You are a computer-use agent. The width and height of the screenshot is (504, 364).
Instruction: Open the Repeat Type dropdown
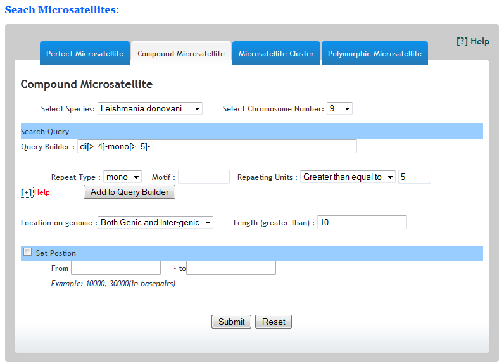(122, 177)
